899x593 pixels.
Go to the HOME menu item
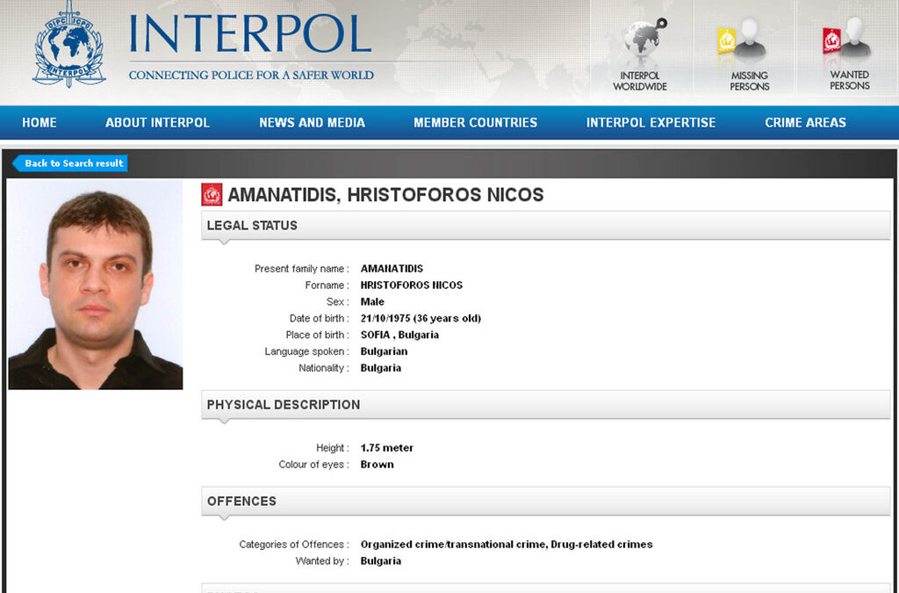point(39,123)
